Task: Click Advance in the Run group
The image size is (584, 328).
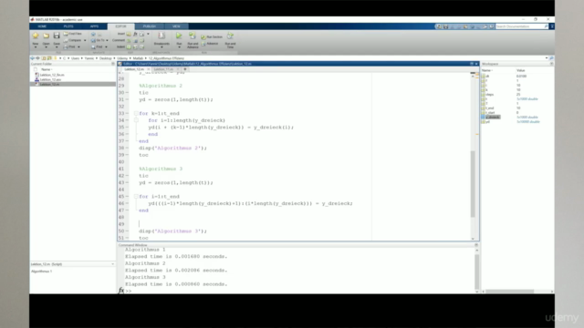Action: (x=210, y=44)
